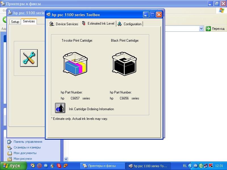Image resolution: width=227 pixels, height=170 pixels.
Task: Click the black print cartridge image
Action: tap(124, 64)
